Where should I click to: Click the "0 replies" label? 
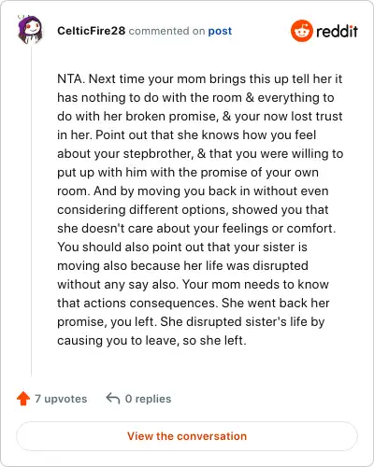pyautogui.click(x=148, y=399)
